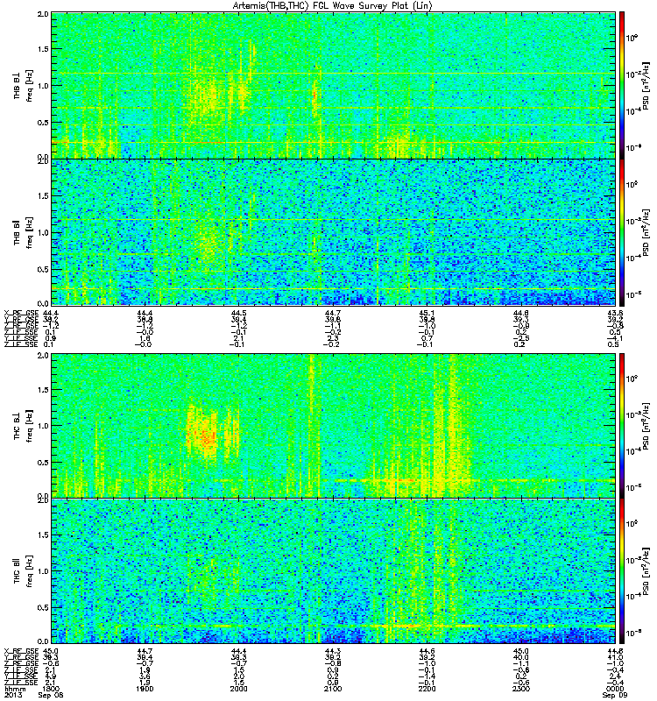
Task: Click the Sep 08 date label
Action: (x=51, y=695)
